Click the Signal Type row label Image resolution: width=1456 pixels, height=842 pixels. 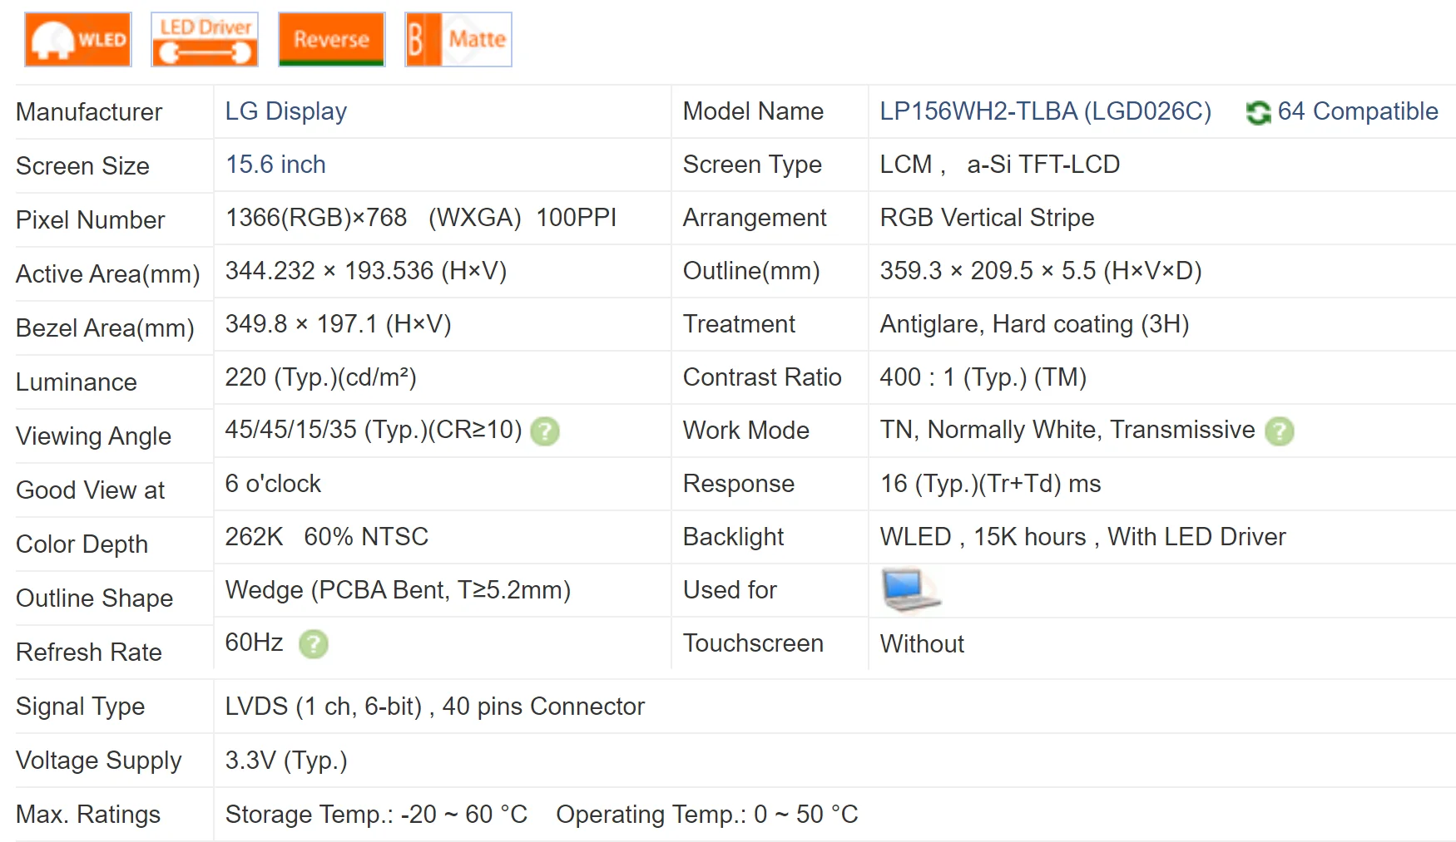tap(80, 706)
